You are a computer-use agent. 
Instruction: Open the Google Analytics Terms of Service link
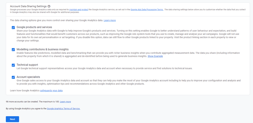tap(64, 108)
